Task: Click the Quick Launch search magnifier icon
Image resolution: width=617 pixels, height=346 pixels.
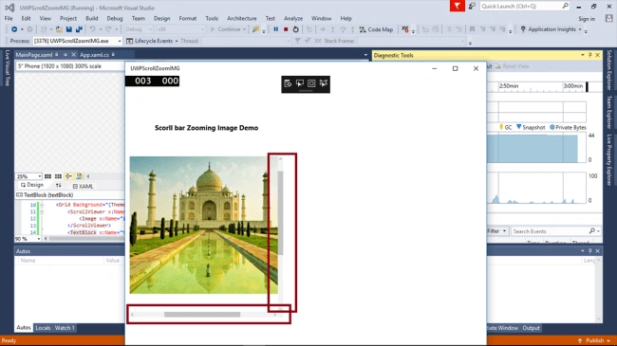Action: 565,6
